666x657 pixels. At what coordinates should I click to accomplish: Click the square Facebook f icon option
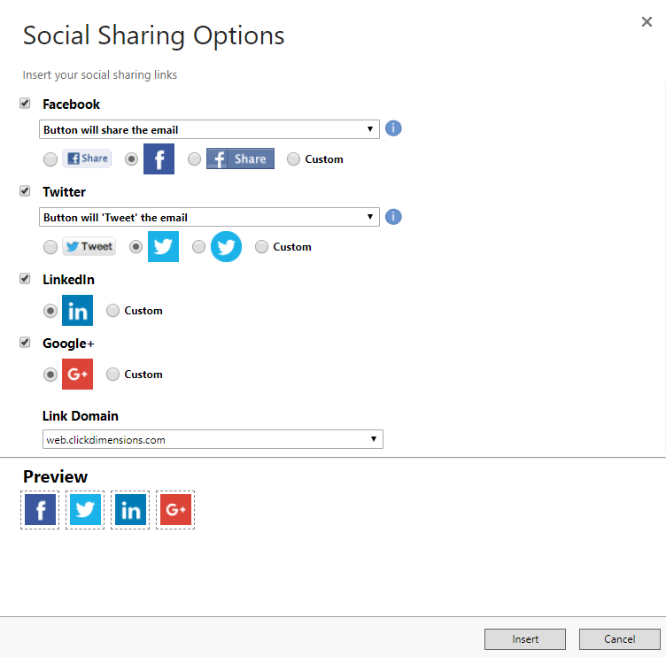[x=159, y=158]
